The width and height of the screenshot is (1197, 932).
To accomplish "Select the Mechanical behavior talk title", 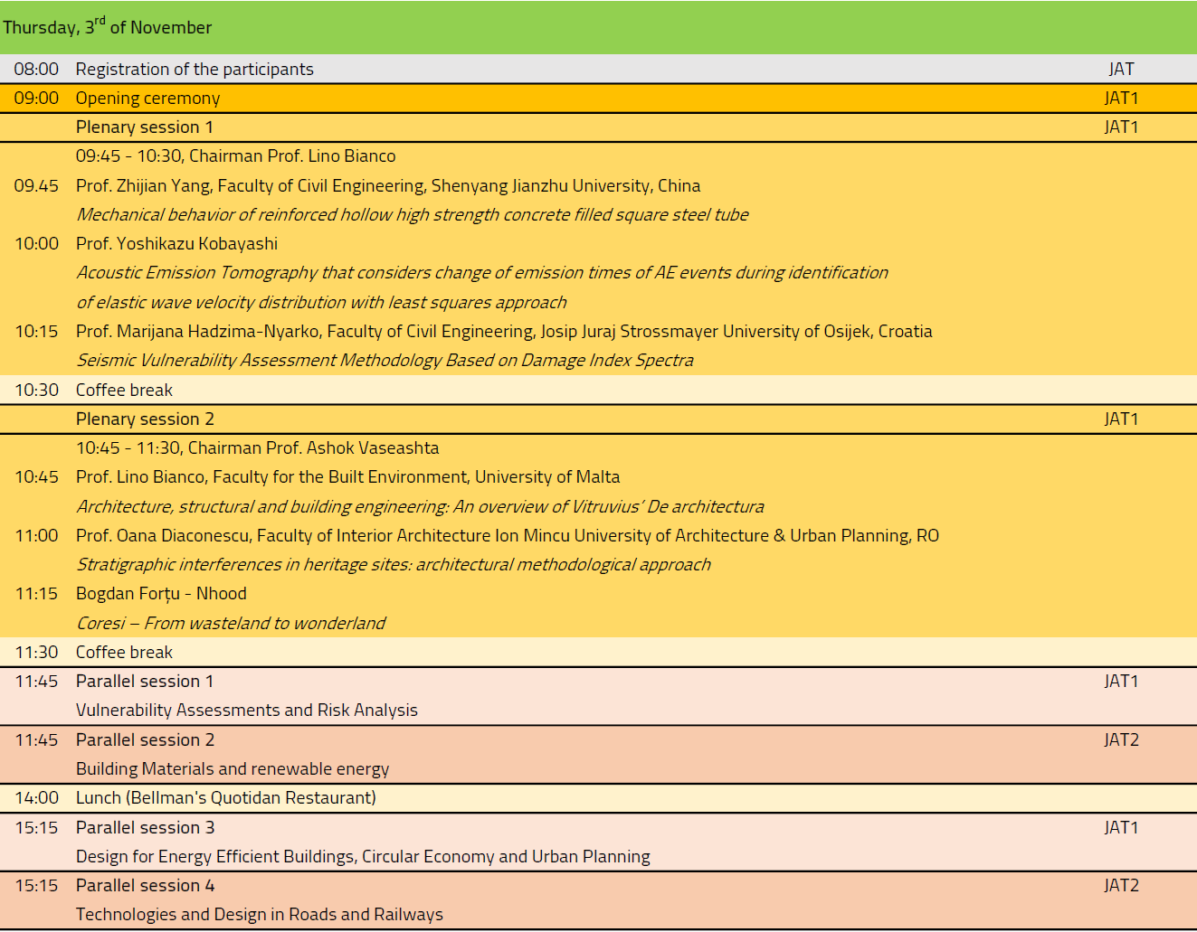I will (x=412, y=214).
